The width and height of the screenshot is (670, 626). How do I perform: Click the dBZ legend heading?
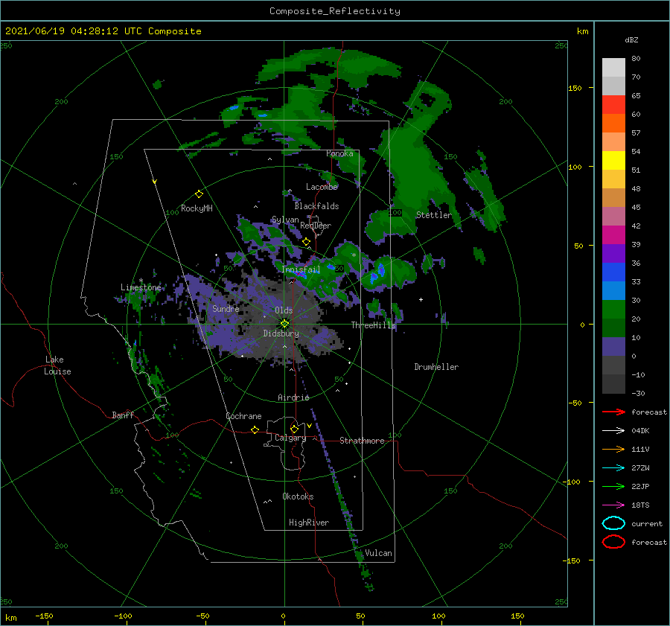(x=631, y=40)
